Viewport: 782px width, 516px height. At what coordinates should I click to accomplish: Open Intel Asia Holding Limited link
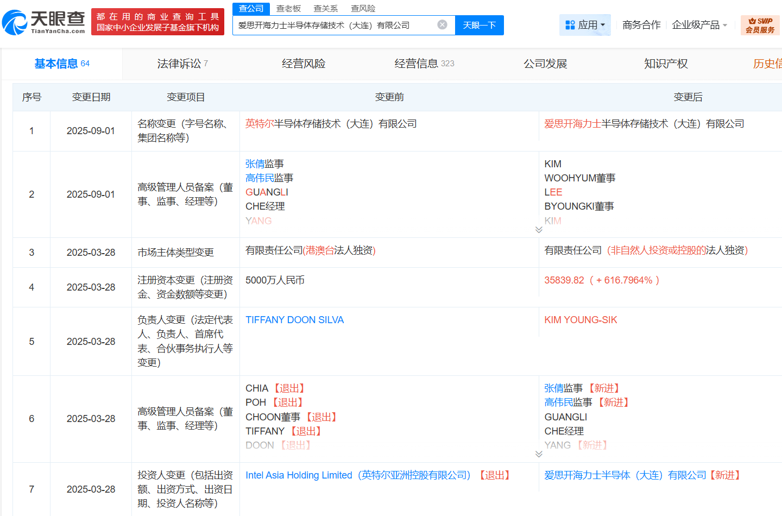click(358, 475)
